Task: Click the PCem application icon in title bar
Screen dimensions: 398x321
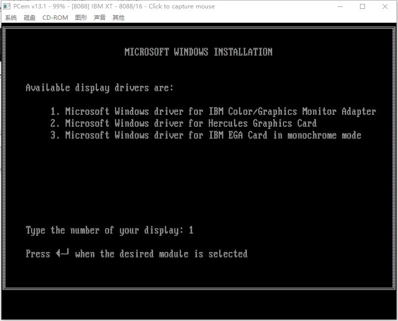Action: 7,6
